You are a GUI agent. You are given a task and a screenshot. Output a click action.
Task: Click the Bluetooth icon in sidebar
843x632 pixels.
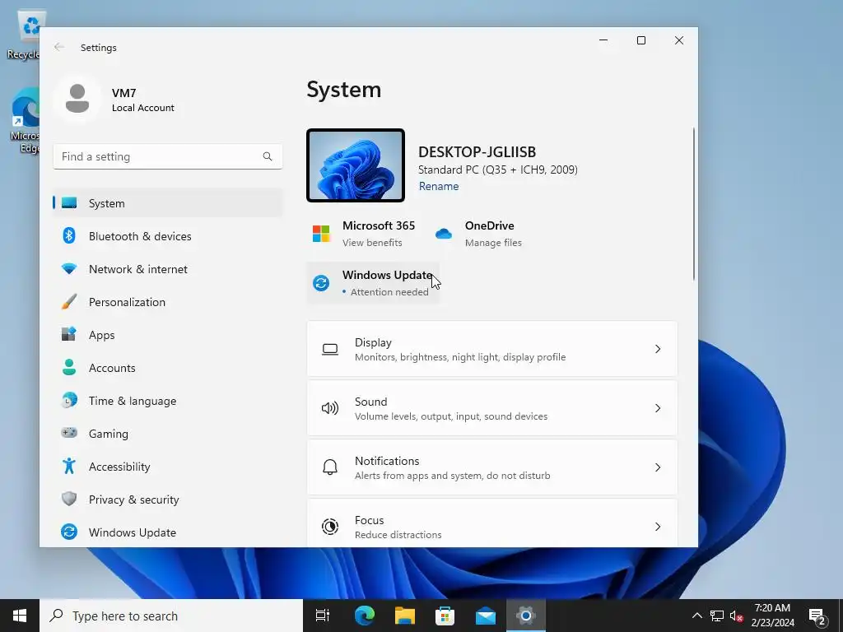coord(69,236)
